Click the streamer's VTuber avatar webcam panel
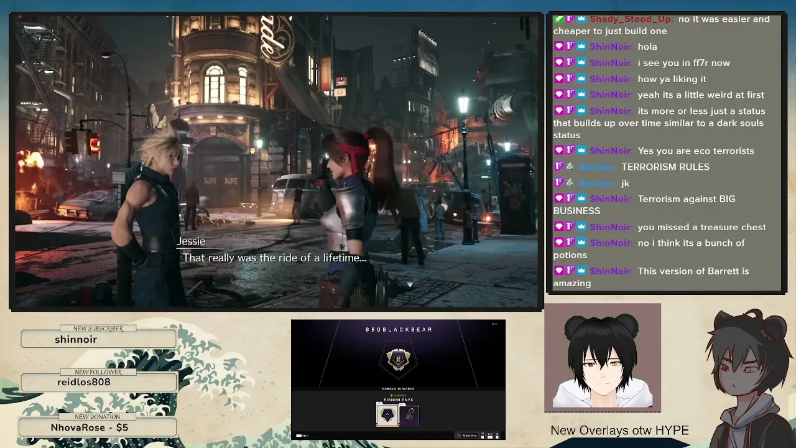This screenshot has height=448, width=796. (x=603, y=358)
